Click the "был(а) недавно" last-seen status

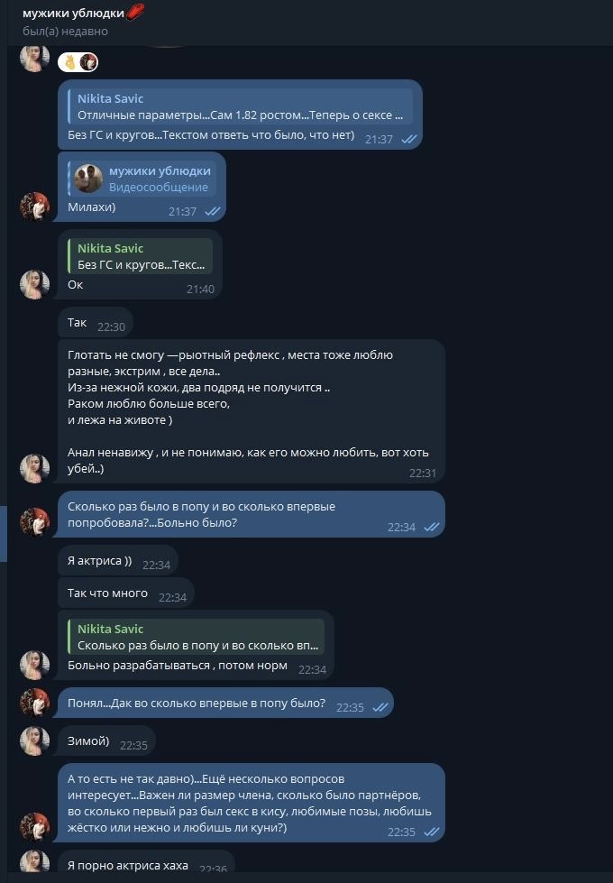click(65, 32)
